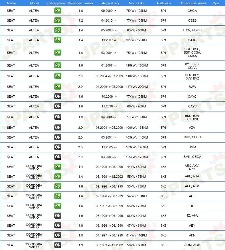Click petrol icon in the AEX, AKV row
The width and height of the screenshot is (225, 250).
58,166
